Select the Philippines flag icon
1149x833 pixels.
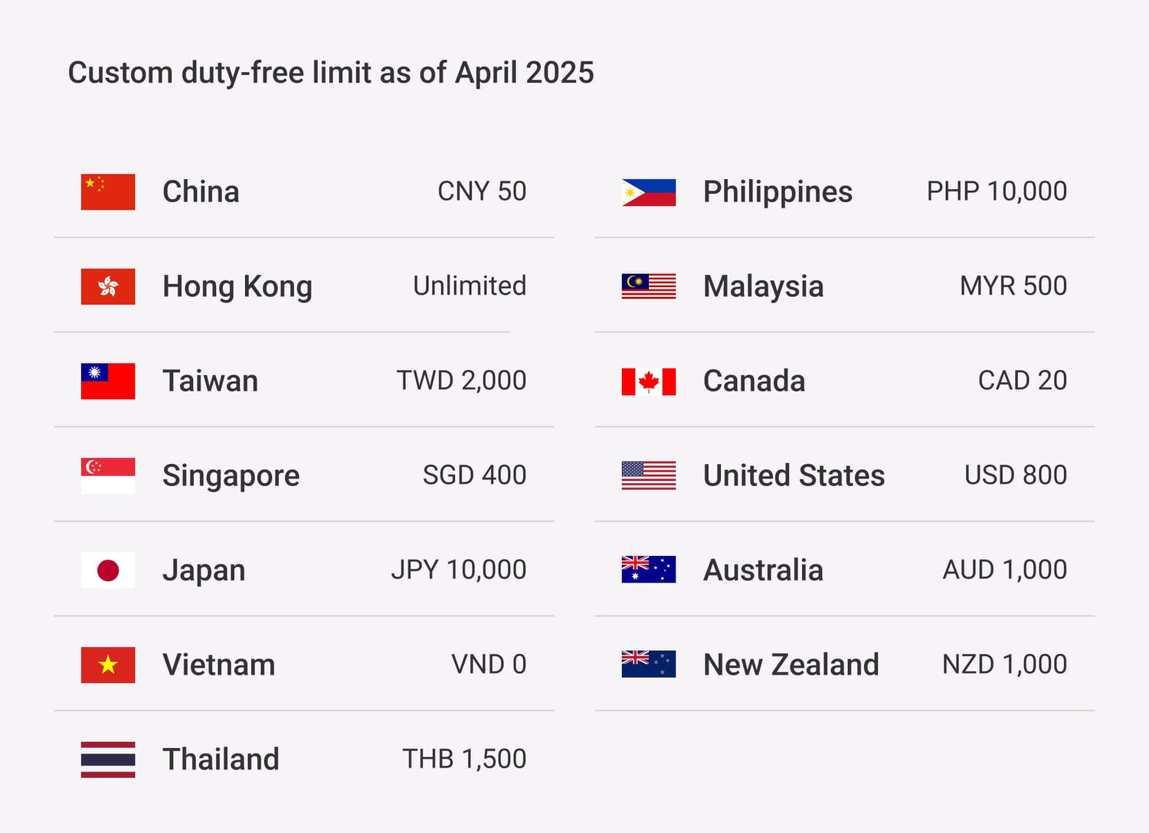click(x=649, y=192)
